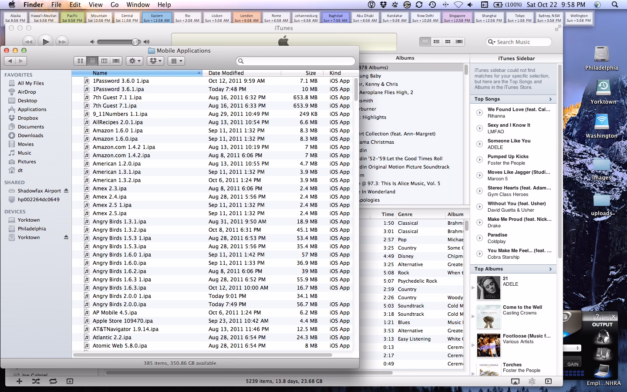Open the Help menu
The image size is (627, 392).
164,5
